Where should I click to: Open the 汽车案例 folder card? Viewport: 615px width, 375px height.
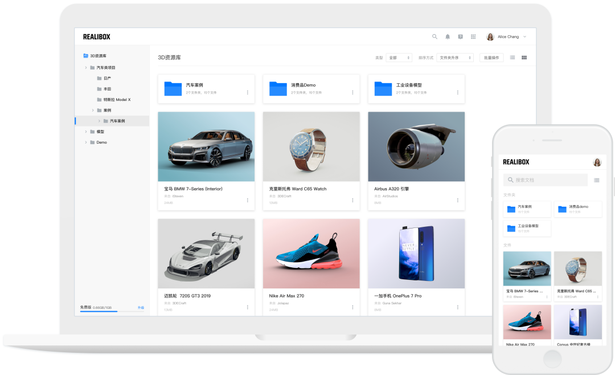click(x=206, y=89)
